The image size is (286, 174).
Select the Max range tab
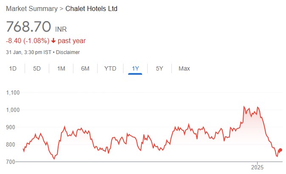point(184,68)
